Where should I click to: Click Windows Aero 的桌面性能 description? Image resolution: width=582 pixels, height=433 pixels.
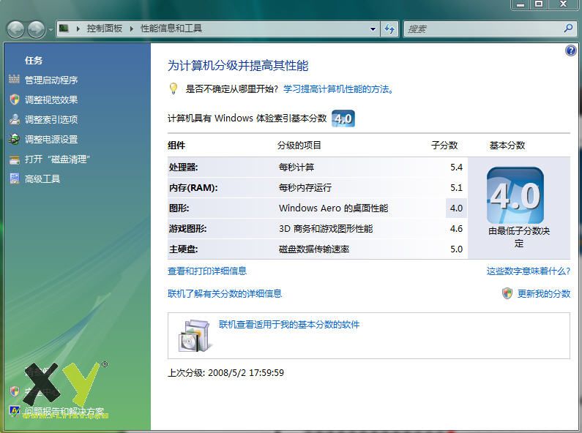333,208
